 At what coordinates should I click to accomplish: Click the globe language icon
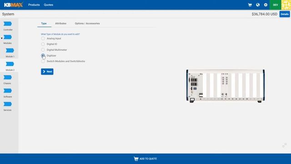click(258, 5)
